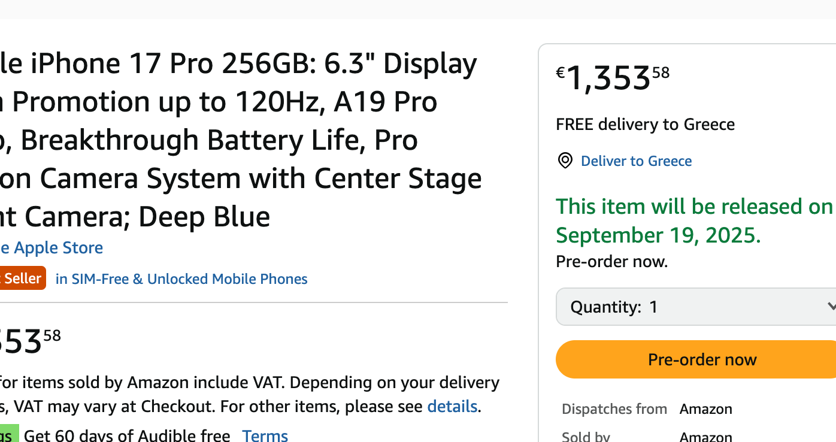Open the Terms link for Audible offer
This screenshot has height=442, width=836.
[265, 435]
